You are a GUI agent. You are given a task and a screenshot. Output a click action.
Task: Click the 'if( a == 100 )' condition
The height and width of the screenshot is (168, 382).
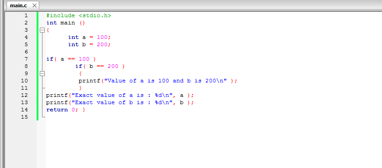point(71,59)
